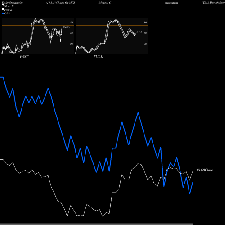Click the 'OBV' legend label

click(x=7, y=13)
